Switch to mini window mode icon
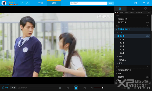Screen dimensions: 152x91 139,88
